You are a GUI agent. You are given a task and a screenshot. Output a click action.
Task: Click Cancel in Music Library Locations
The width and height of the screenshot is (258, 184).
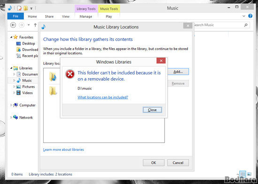click(x=178, y=162)
